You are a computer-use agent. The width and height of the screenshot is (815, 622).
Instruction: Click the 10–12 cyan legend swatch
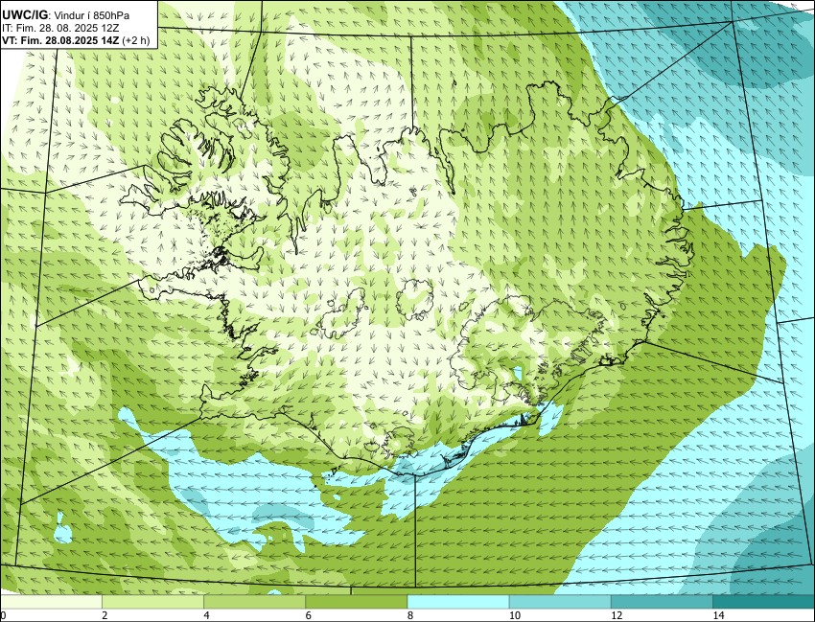(560, 602)
